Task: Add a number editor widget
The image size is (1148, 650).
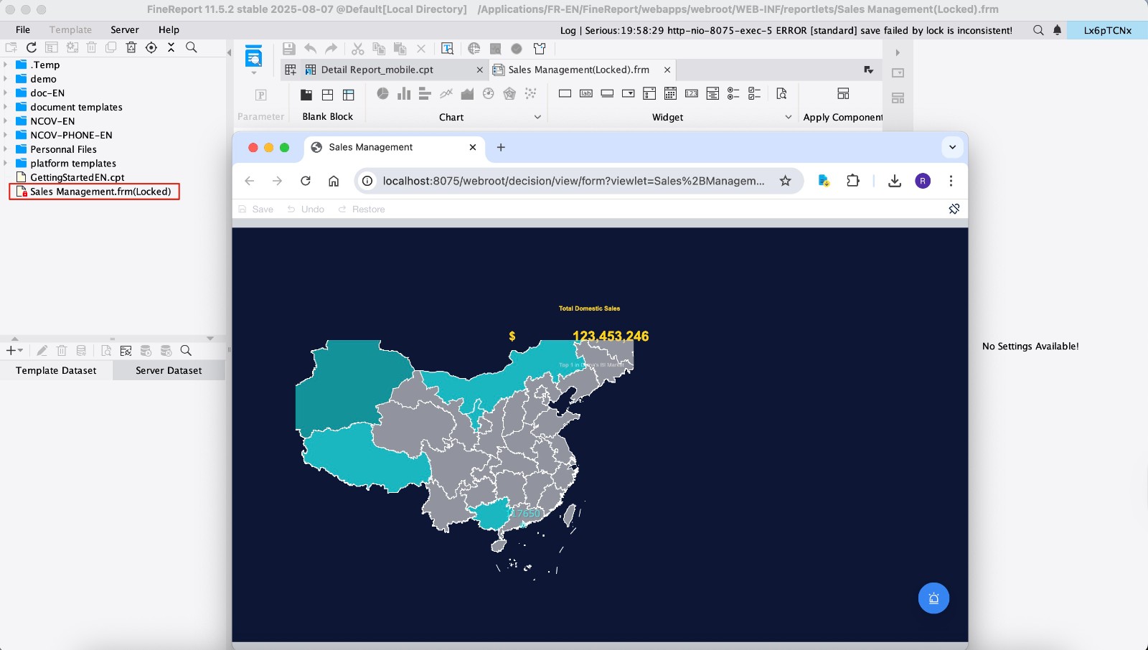Action: (x=692, y=94)
